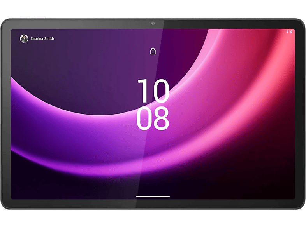This screenshot has height=228, width=306.
Task: Select the Sabrina Smith profile avatar
Action: [x=24, y=38]
